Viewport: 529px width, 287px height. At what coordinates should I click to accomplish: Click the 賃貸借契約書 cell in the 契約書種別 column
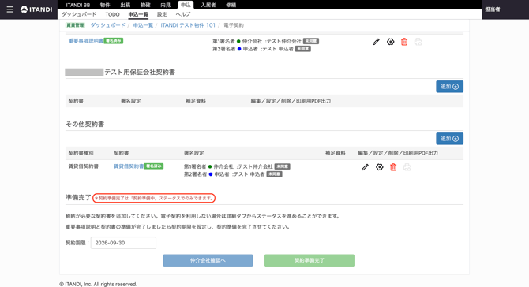click(84, 166)
